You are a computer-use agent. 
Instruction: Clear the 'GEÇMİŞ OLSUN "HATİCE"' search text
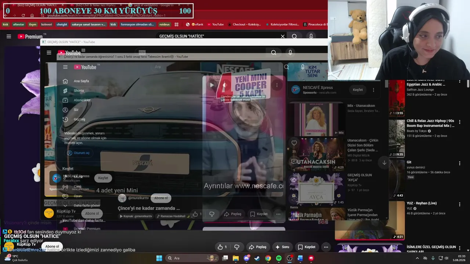(283, 36)
